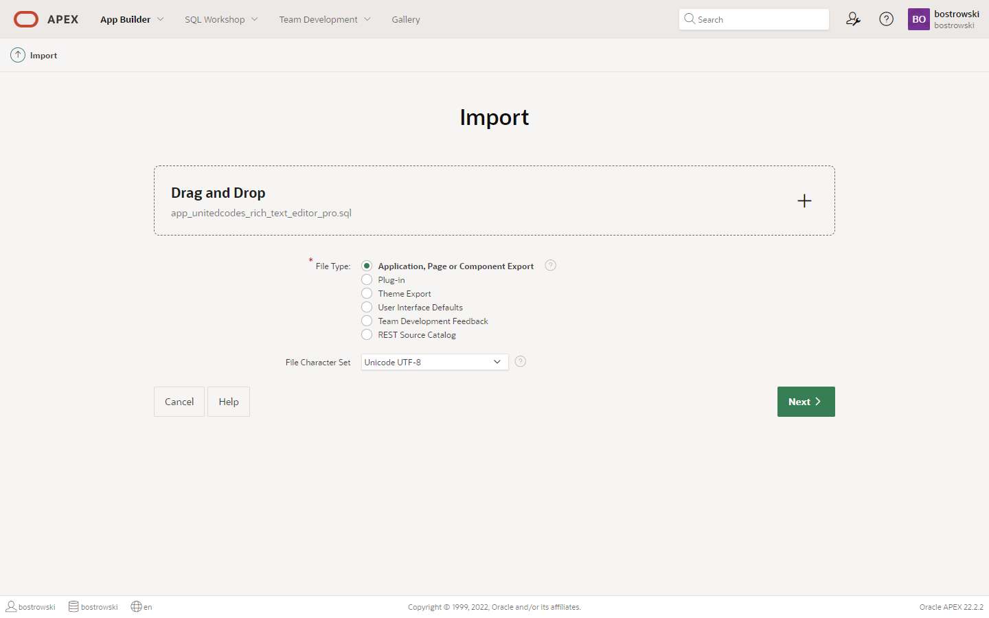This screenshot has width=989, height=618.
Task: Open the administration user-wrench icon
Action: 853,19
